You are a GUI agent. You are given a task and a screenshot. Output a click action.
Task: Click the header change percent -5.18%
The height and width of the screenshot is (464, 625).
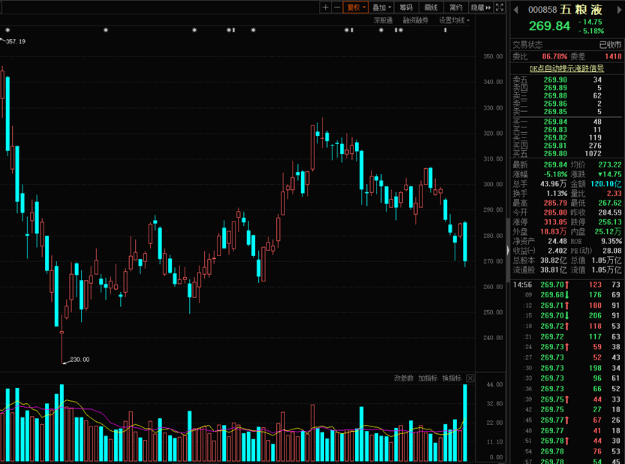tap(591, 31)
